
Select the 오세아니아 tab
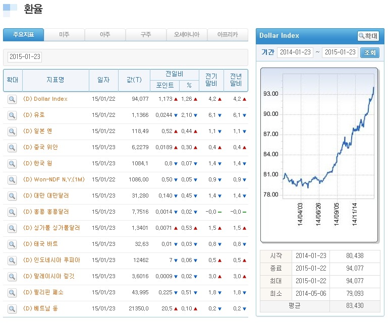(187, 35)
